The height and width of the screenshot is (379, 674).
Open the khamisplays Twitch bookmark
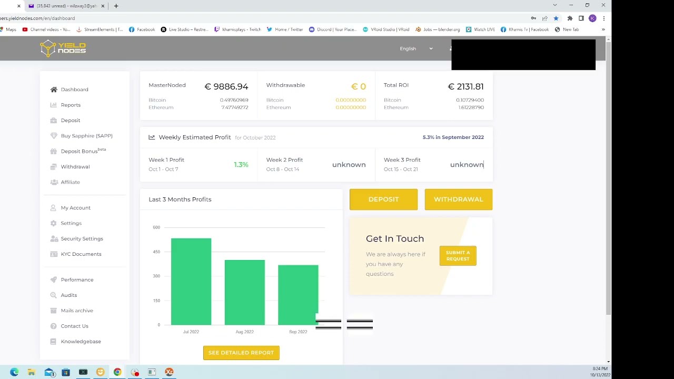pos(237,29)
